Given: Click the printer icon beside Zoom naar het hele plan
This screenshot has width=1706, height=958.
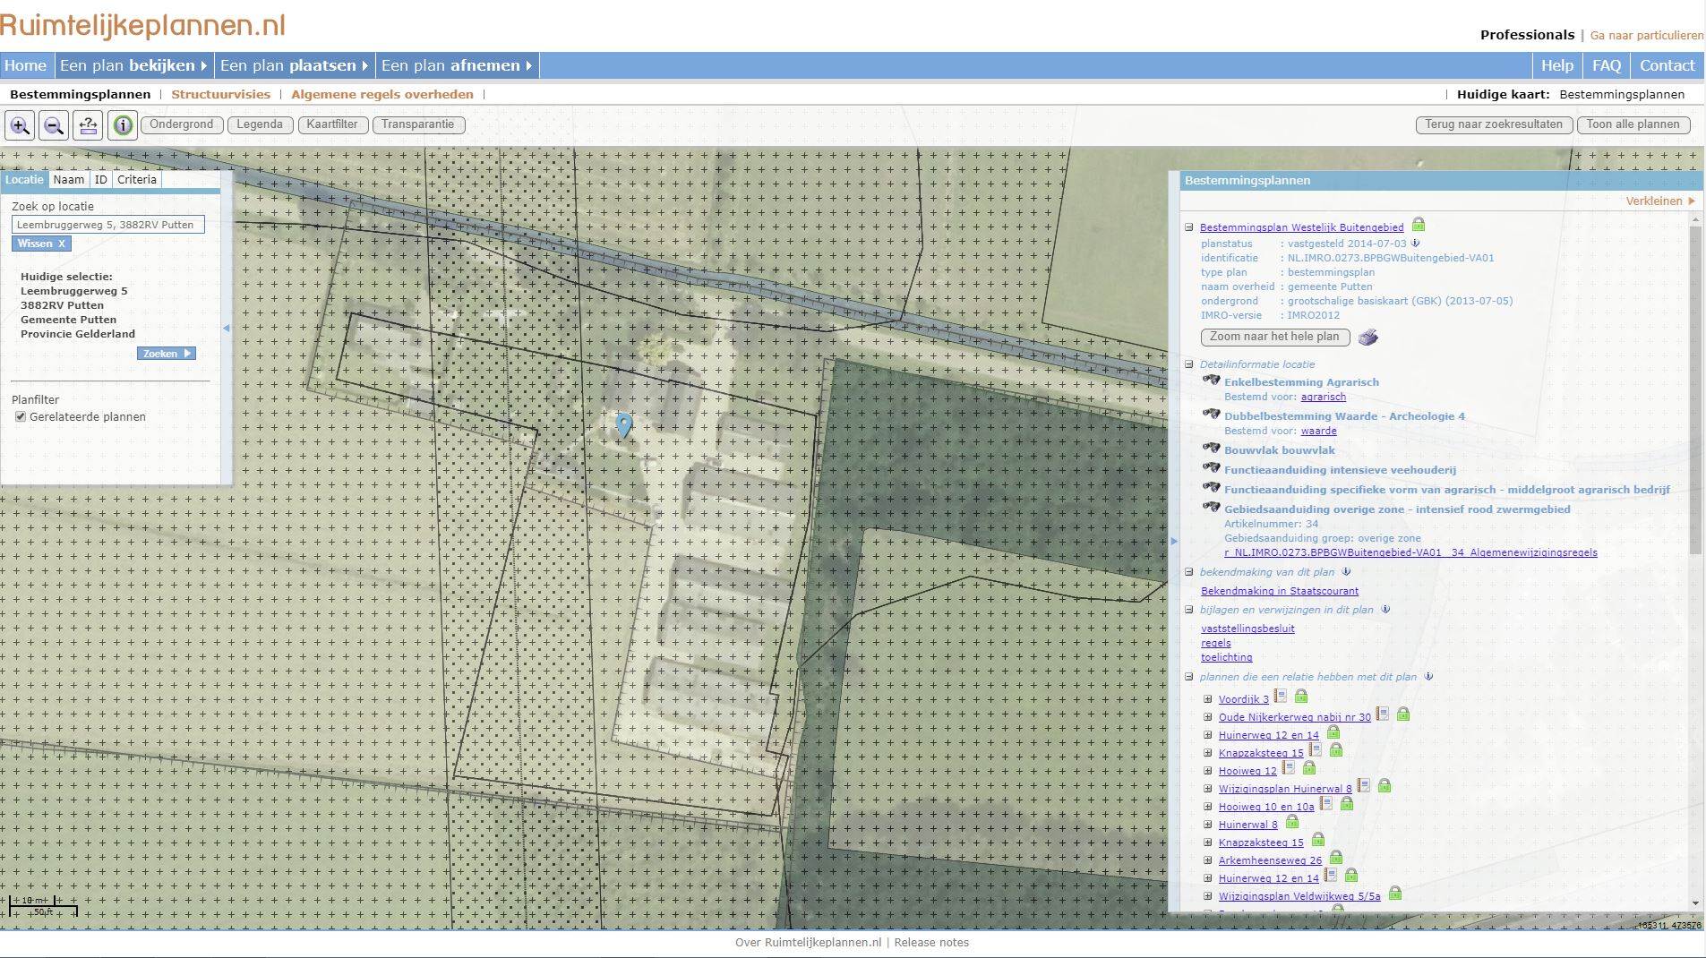Looking at the screenshot, I should click(1367, 338).
